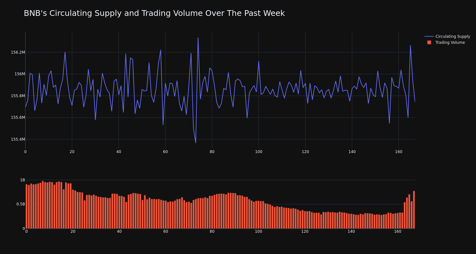Image resolution: width=476 pixels, height=254 pixels.
Task: Click the highest supply peak near x=74
Action: tap(198, 38)
